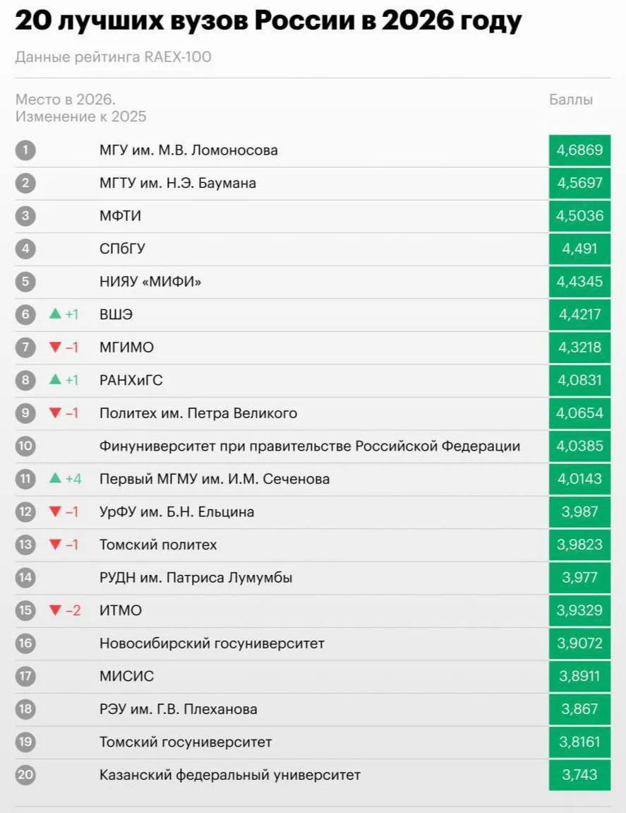Click the 3,8161 score cell
The height and width of the screenshot is (813, 626).
(x=579, y=742)
